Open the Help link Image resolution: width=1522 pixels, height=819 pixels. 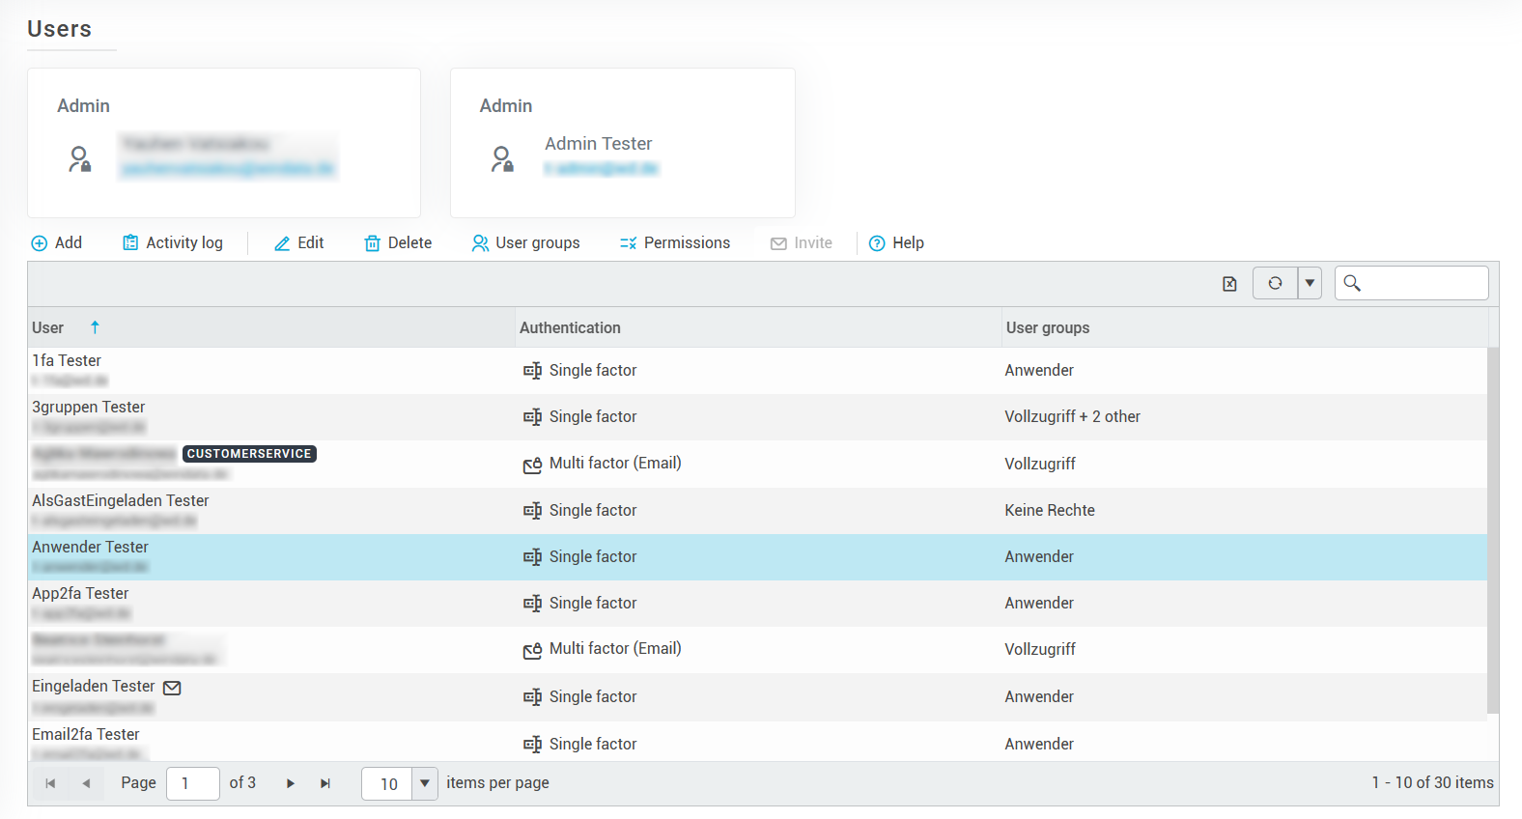tap(896, 243)
